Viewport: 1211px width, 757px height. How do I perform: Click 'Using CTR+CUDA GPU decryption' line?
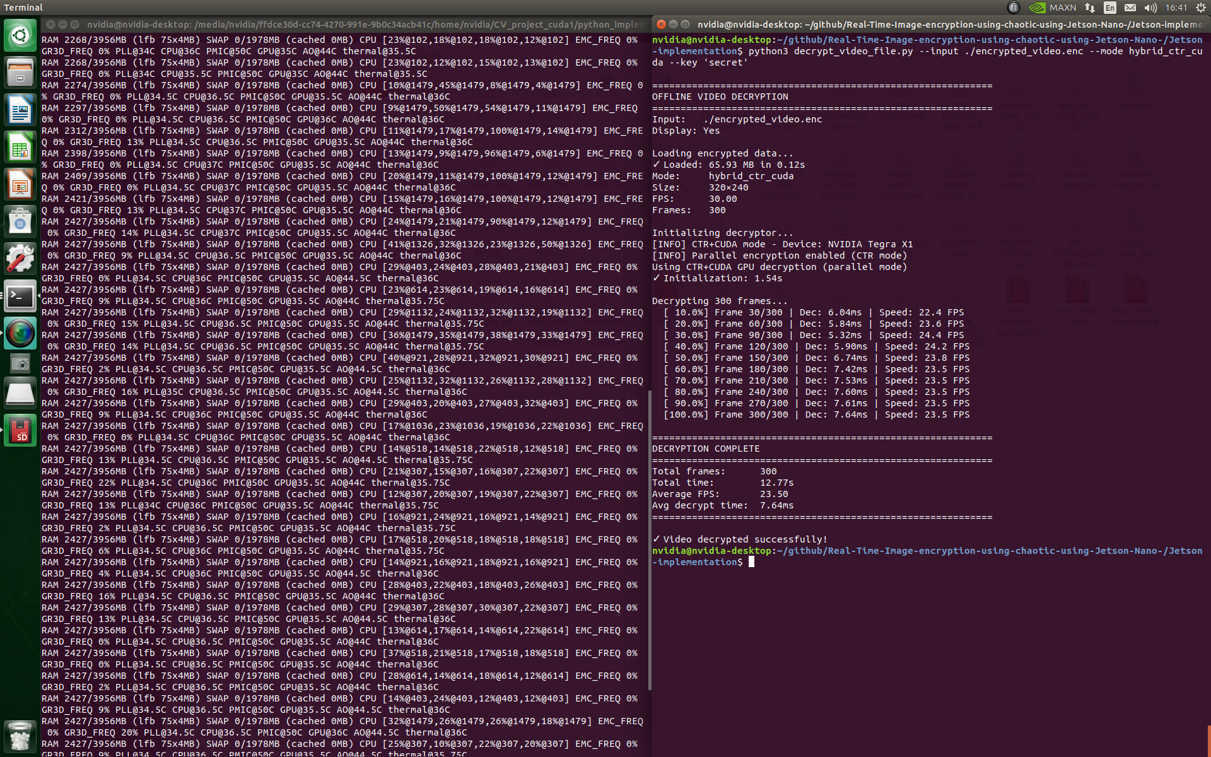coord(780,267)
